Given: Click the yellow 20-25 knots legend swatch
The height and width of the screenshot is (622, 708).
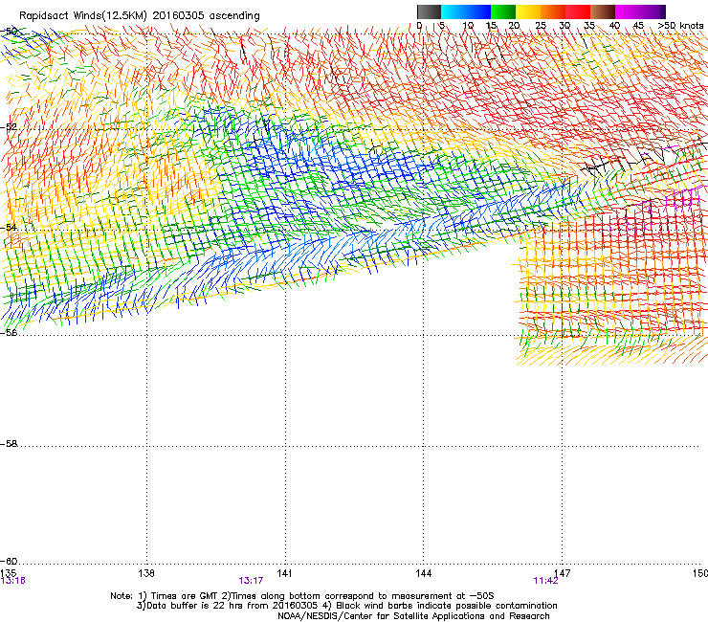Looking at the screenshot, I should pos(528,11).
